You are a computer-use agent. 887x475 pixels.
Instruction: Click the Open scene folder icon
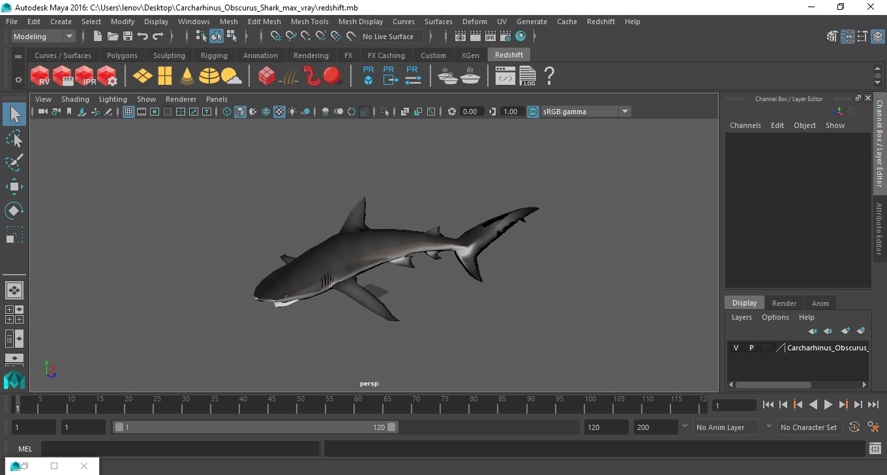113,37
